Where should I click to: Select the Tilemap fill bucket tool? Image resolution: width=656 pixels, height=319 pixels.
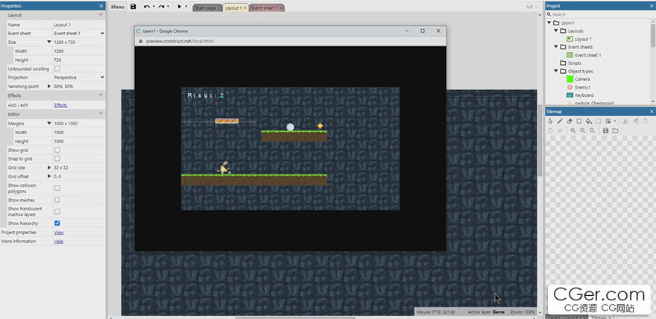pyautogui.click(x=588, y=121)
